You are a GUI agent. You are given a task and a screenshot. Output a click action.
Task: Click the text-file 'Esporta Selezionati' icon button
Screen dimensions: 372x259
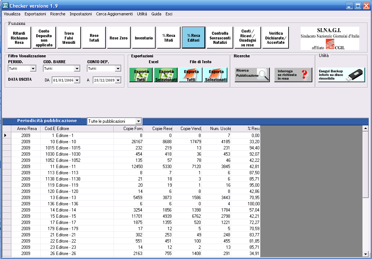pos(216,75)
